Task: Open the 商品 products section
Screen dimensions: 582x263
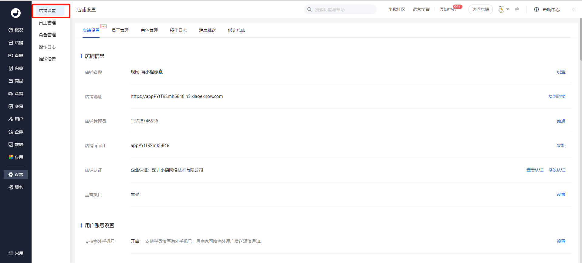Action: pos(16,81)
